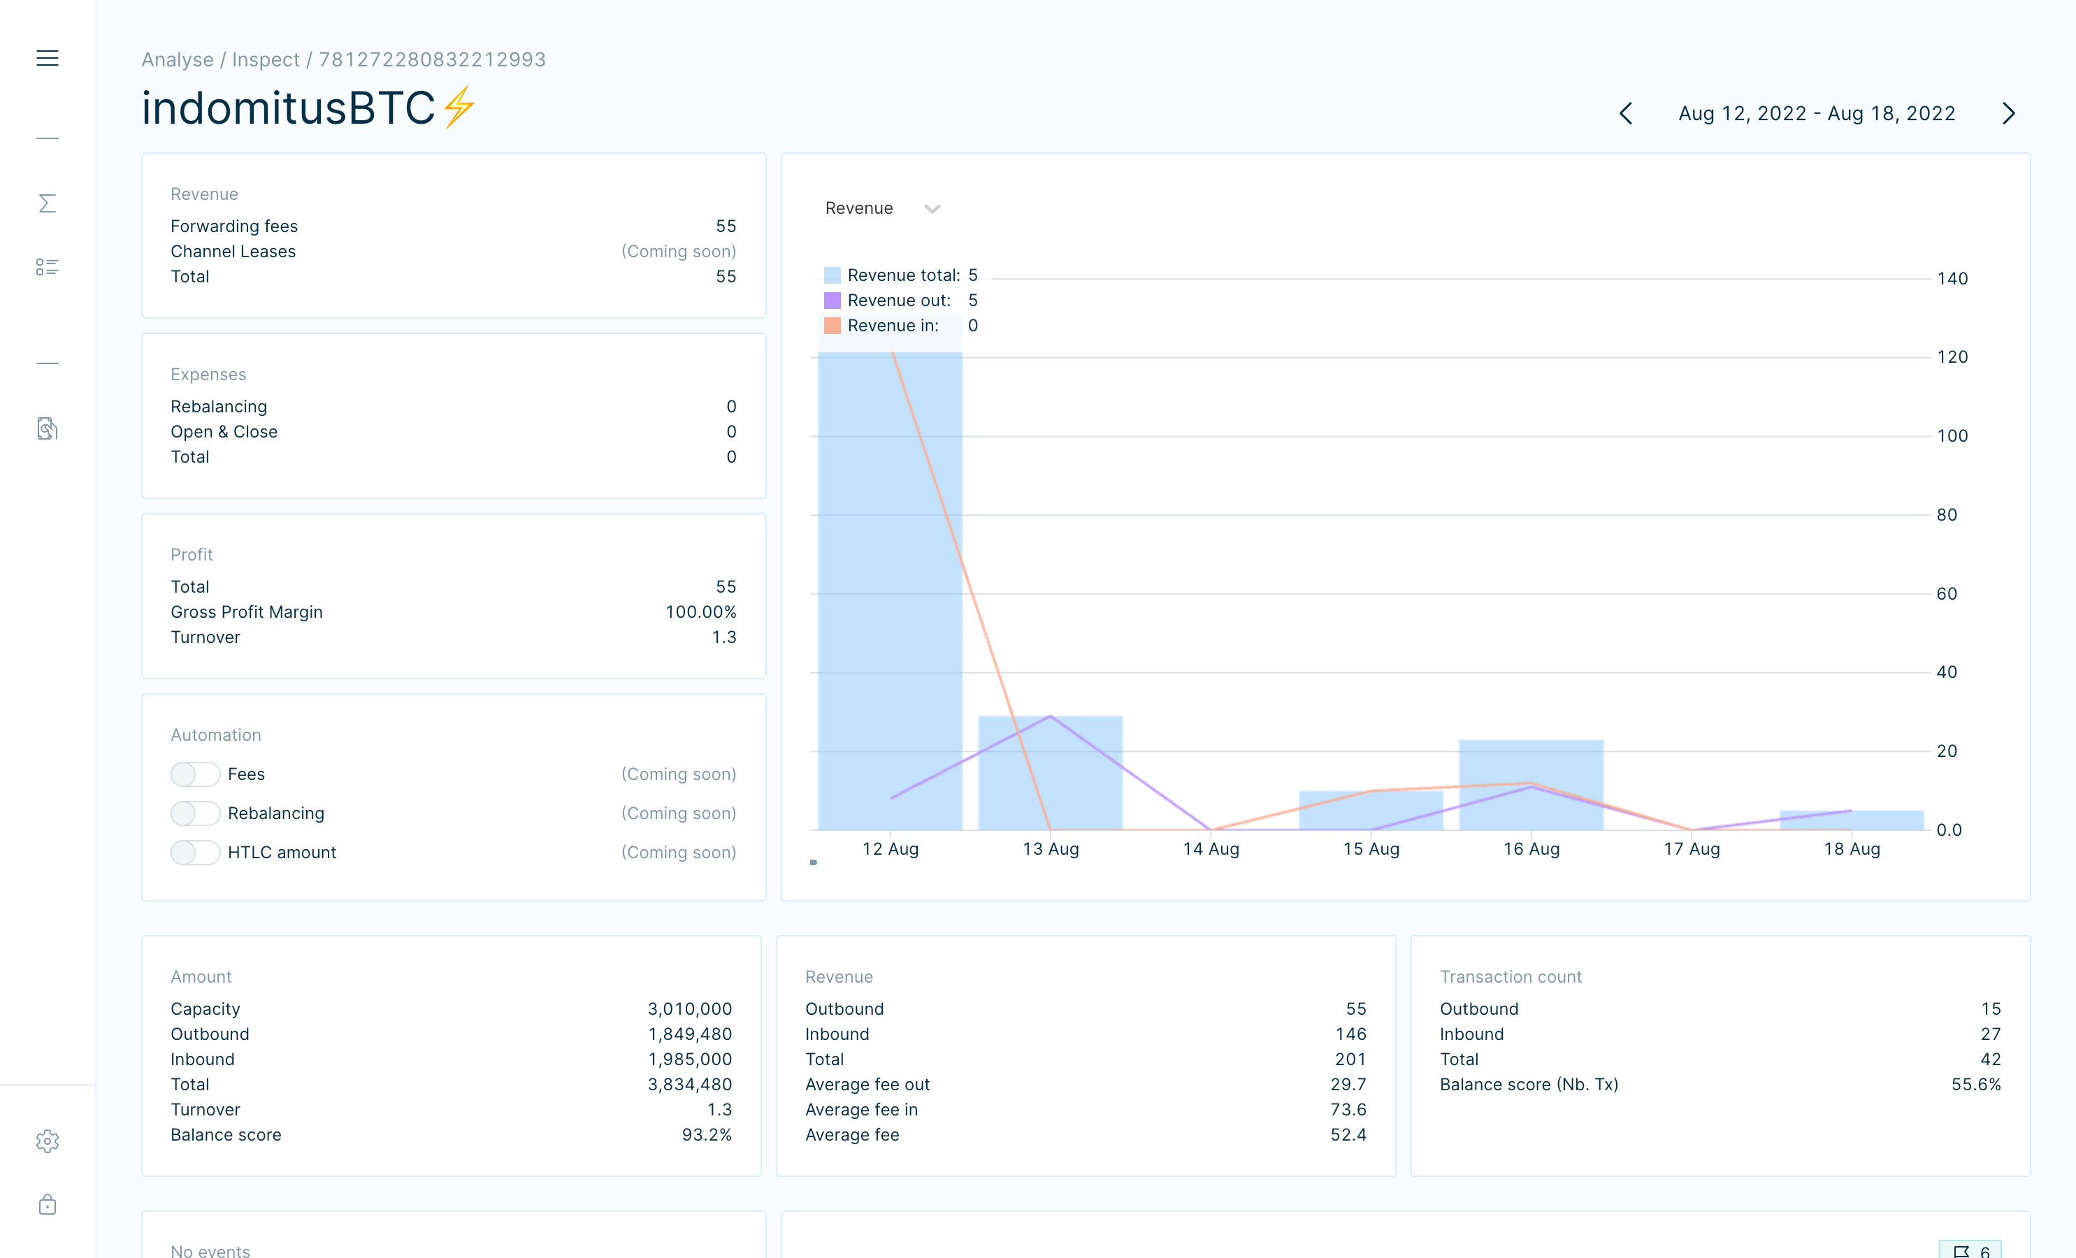The image size is (2076, 1258).
Task: Click channel ID 781272280832212993 breadcrumb
Action: click(x=432, y=60)
